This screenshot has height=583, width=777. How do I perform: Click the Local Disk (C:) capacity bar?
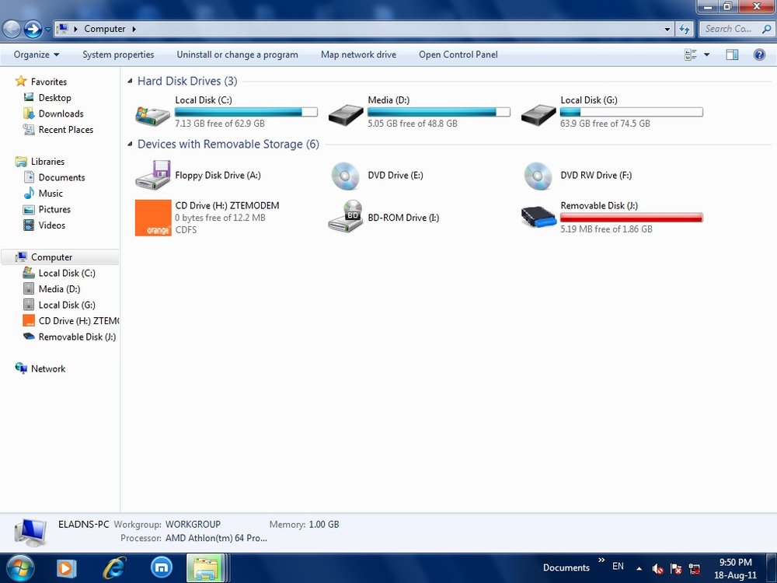pos(246,112)
